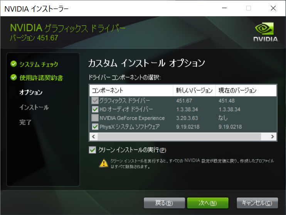Select the 現在のバージョン column header
286x215 pixels.
(246, 90)
